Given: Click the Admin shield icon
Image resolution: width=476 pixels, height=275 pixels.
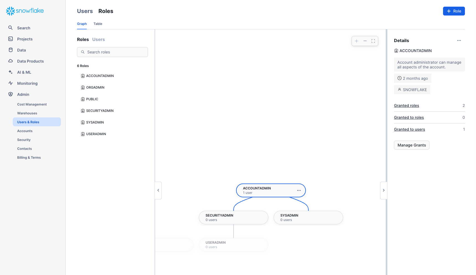Looking at the screenshot, I should coord(10,94).
